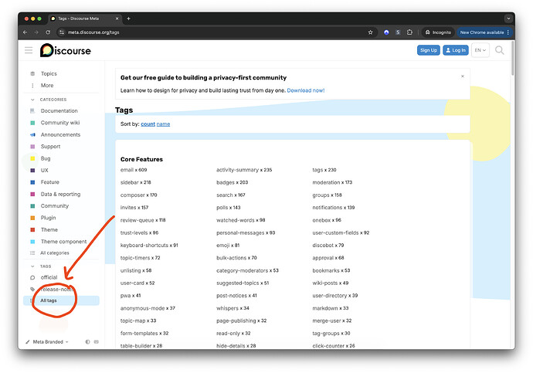Click the Topics icon in sidebar
The image size is (533, 373).
(32, 73)
